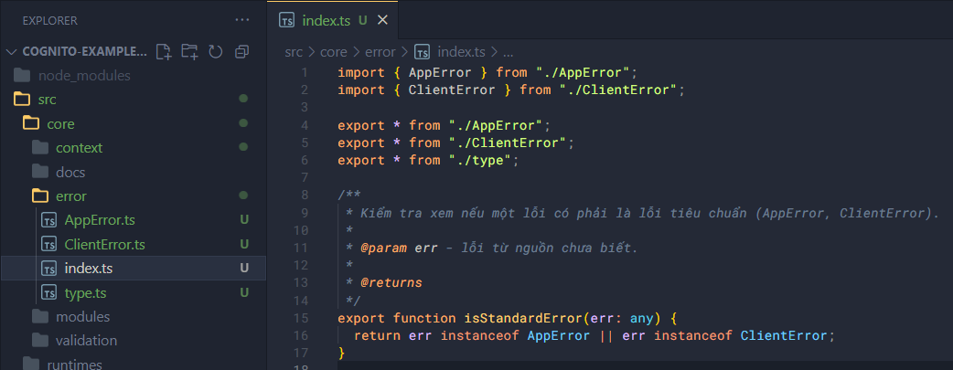Screen dimensions: 953x370
Task: Click line number 15 in the gutter
Action: click(301, 318)
